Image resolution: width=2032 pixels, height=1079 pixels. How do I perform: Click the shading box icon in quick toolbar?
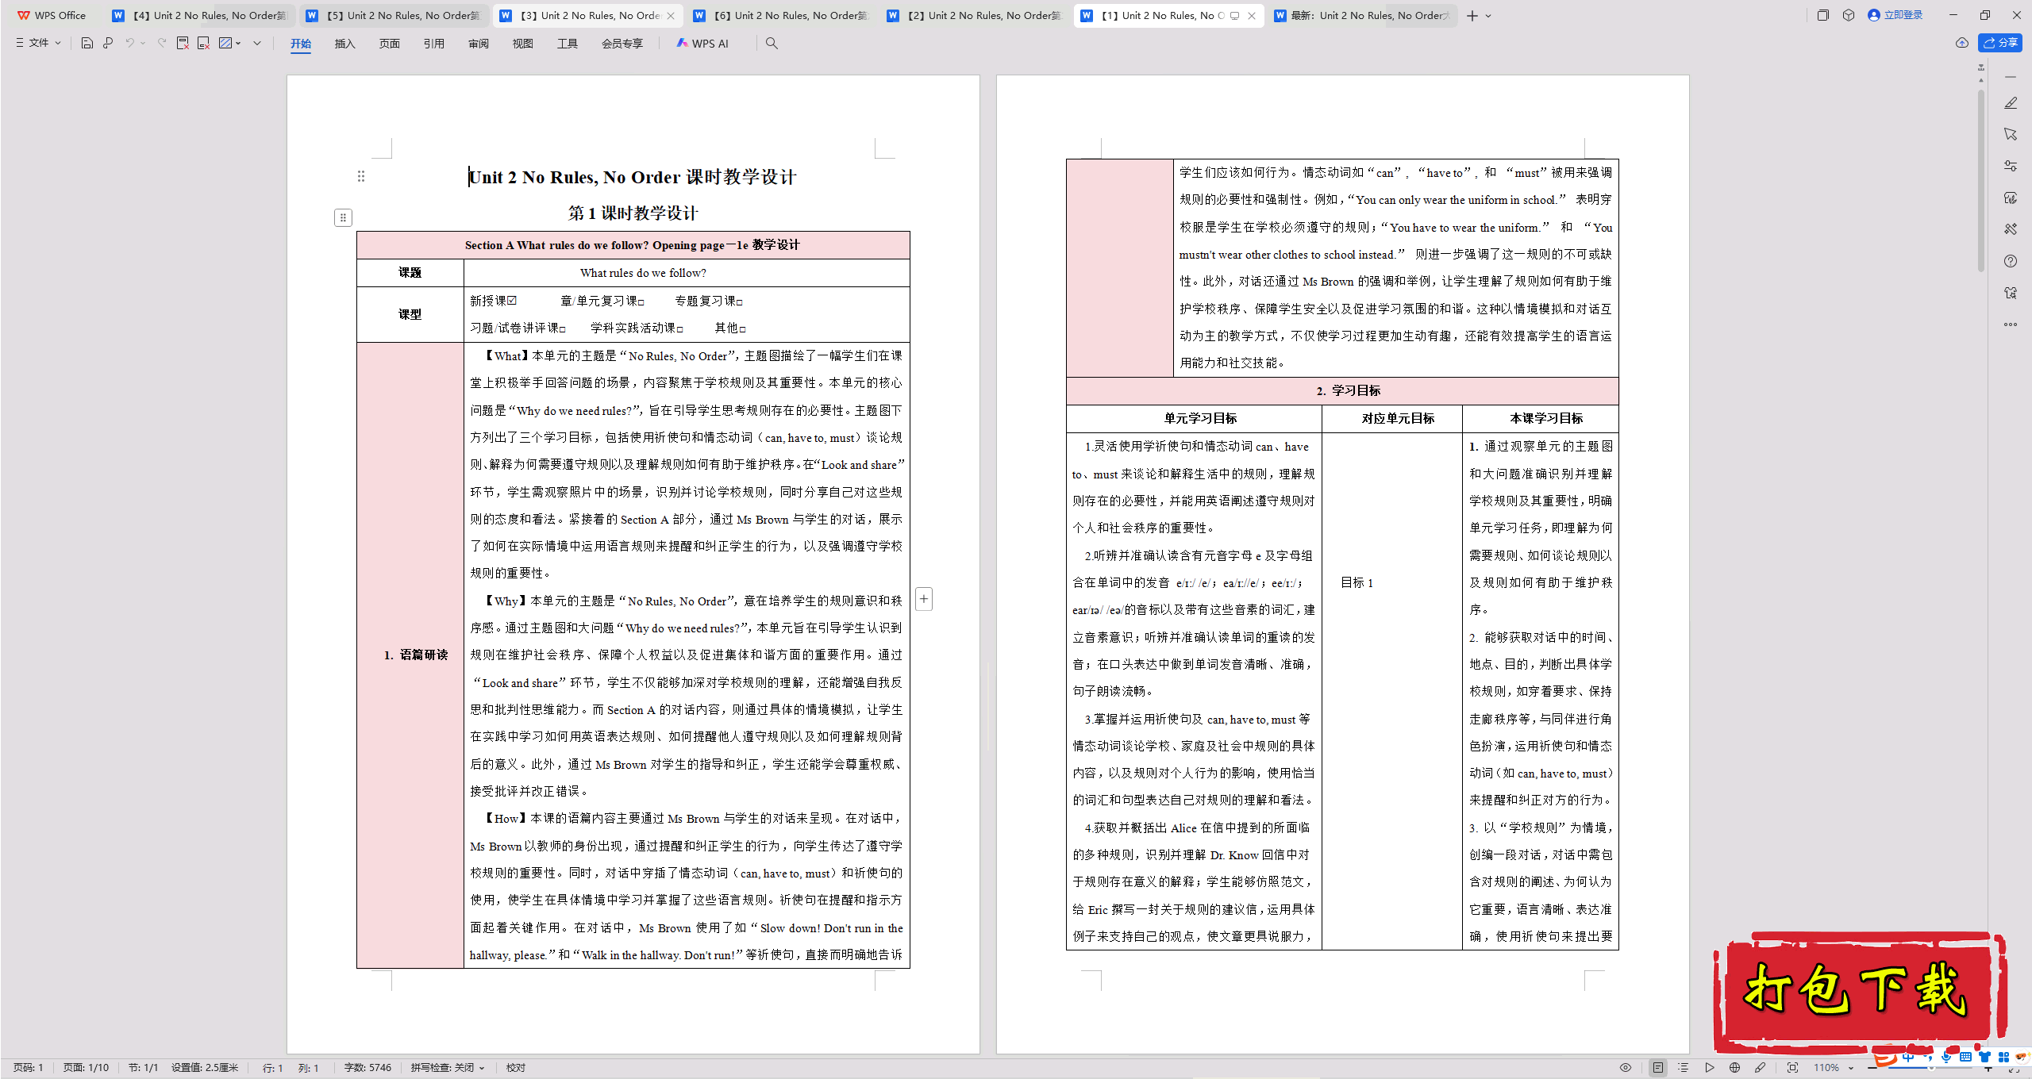point(225,43)
